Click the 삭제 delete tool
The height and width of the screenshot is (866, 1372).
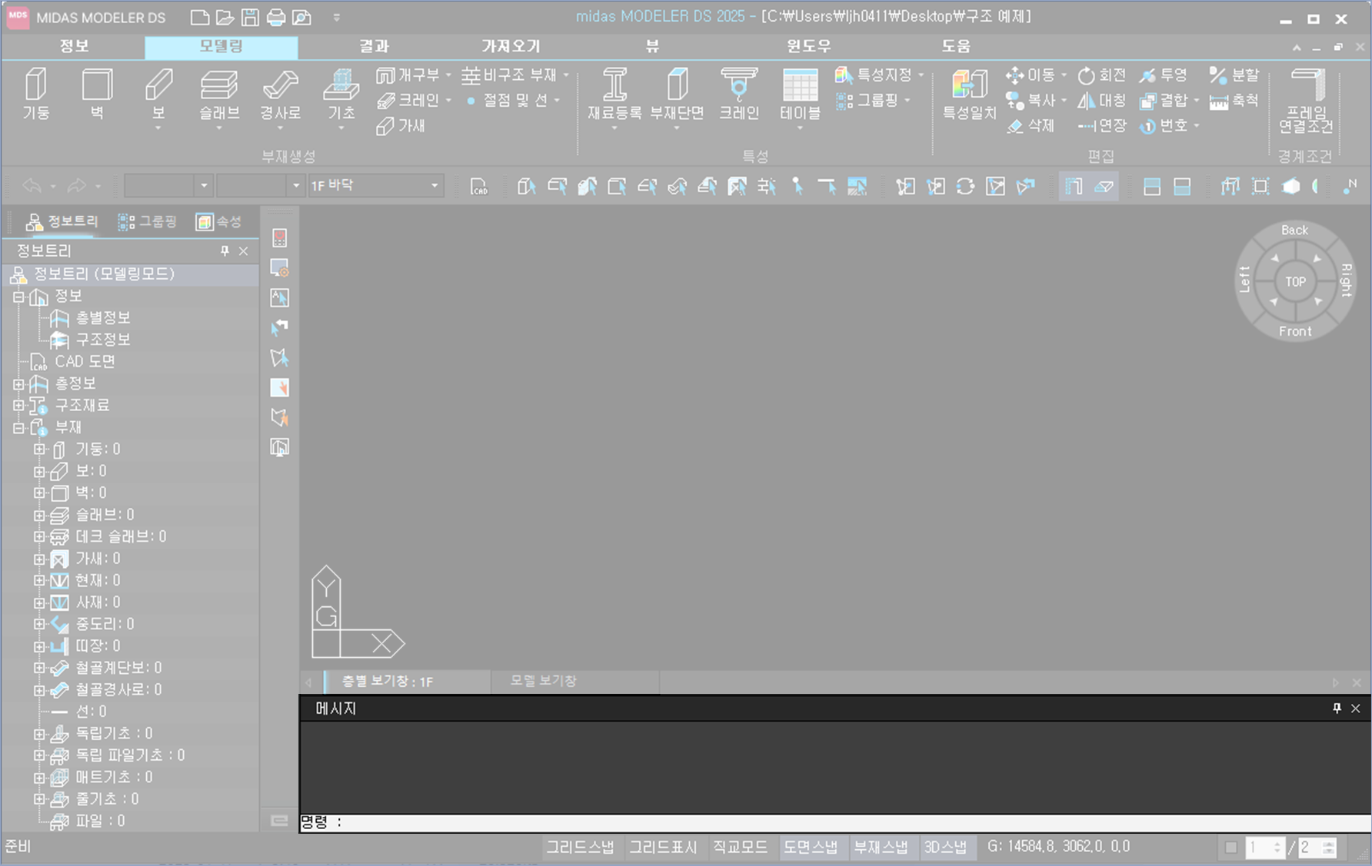[x=1031, y=126]
